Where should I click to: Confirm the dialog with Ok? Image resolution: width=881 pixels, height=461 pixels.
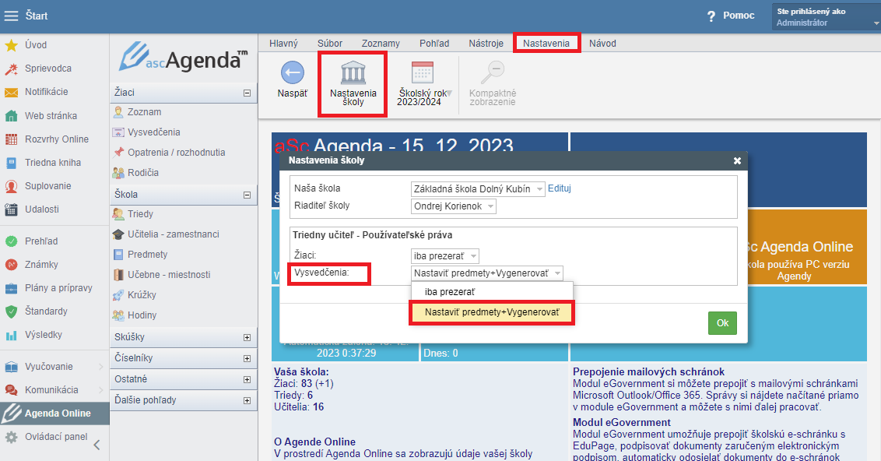(x=722, y=323)
